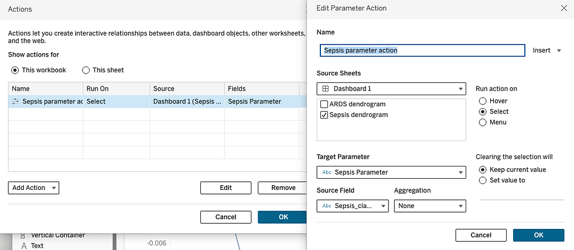The width and height of the screenshot is (574, 250).
Task: Open the Add Action dropdown
Action: [x=33, y=187]
